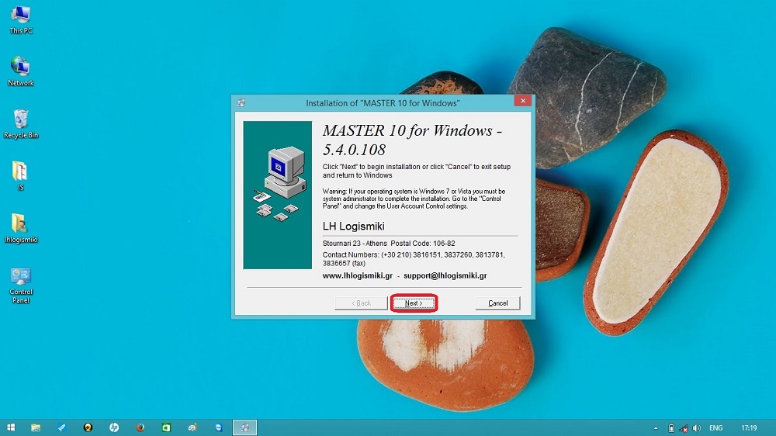This screenshot has height=436, width=776.
Task: Close the MASTER 10 installation dialog
Action: pyautogui.click(x=522, y=101)
